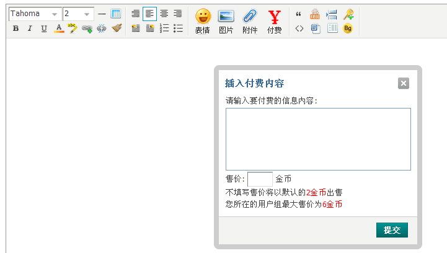Insert page columns layout icon
This screenshot has width=447, height=253.
332,29
